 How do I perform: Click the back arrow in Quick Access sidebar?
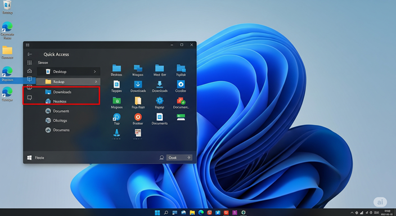click(30, 54)
